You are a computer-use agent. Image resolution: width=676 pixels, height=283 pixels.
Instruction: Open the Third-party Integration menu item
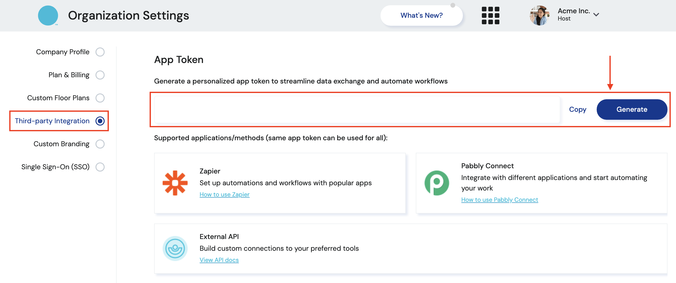(52, 121)
